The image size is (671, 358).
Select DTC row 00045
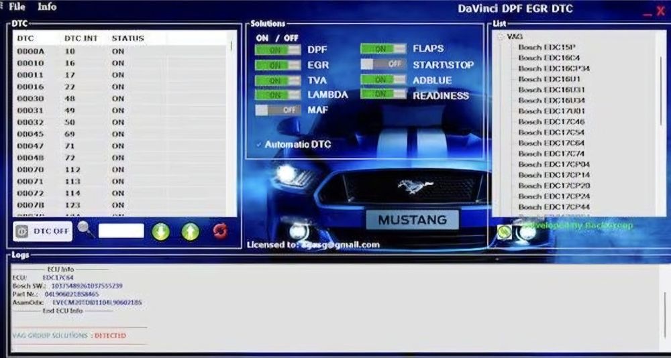tap(121, 134)
